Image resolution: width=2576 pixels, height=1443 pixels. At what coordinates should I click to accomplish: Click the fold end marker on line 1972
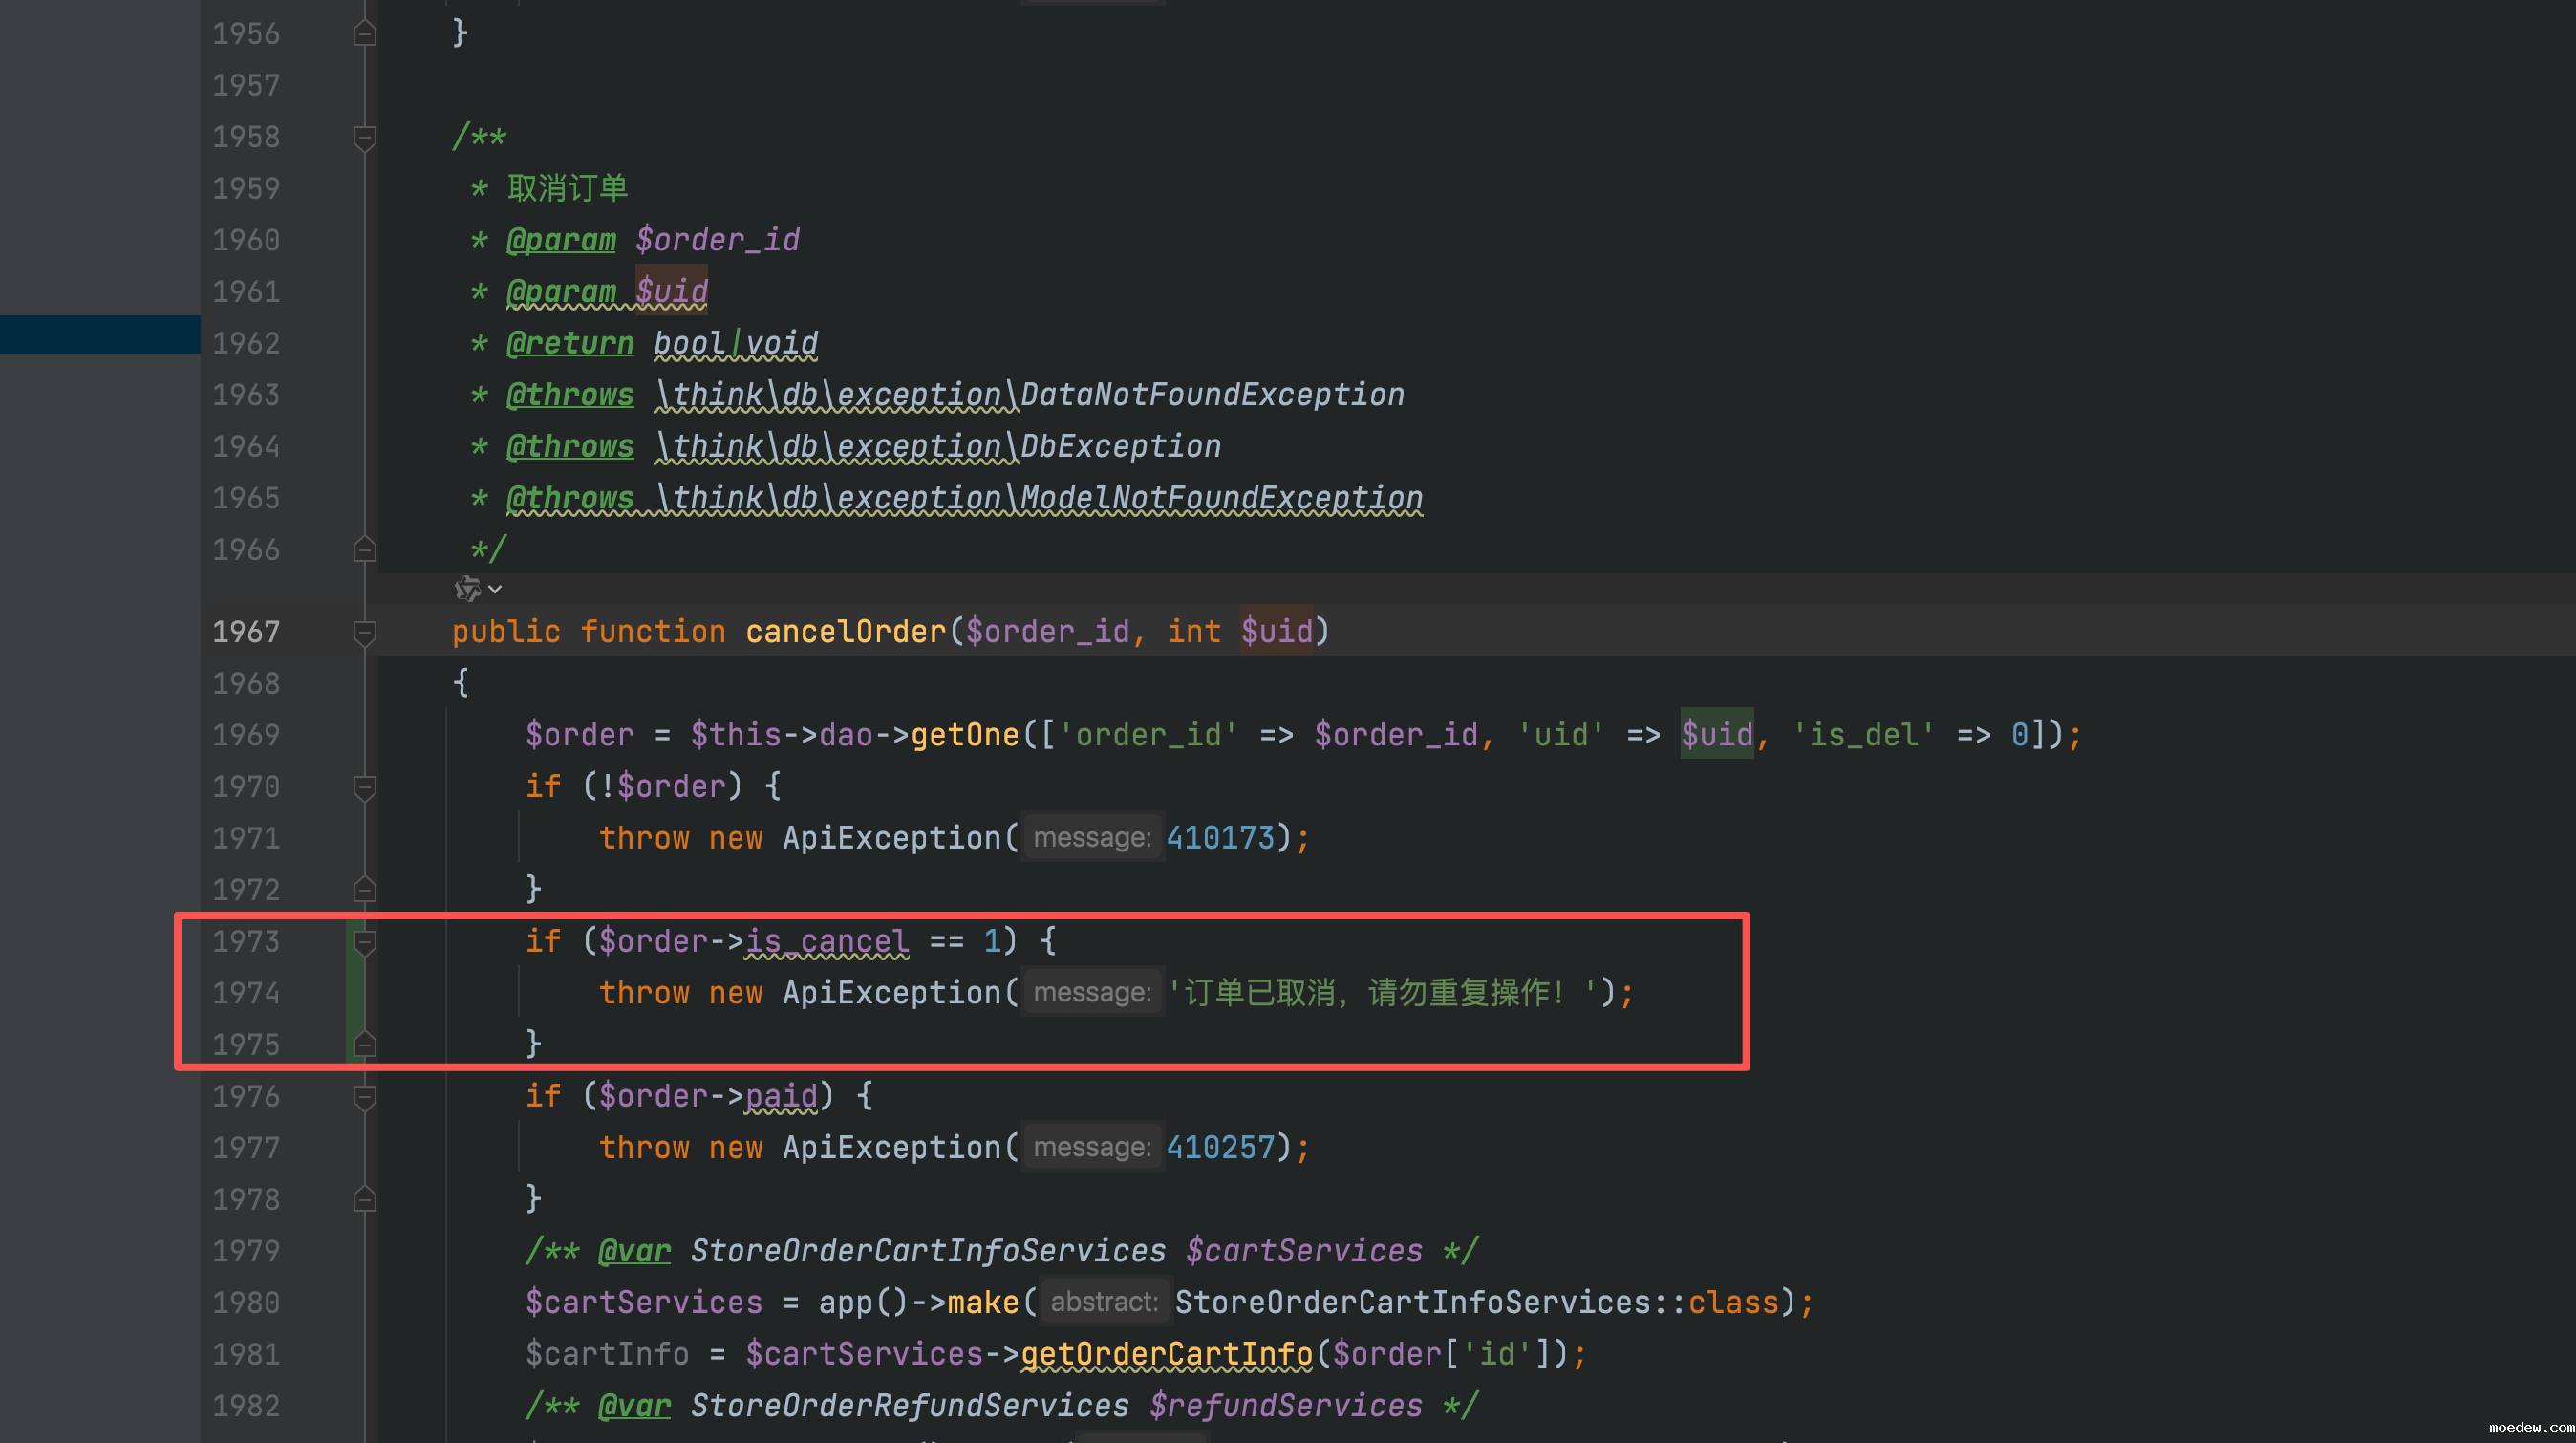(365, 890)
